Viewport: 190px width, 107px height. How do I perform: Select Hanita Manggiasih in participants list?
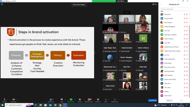pyautogui.click(x=174, y=26)
